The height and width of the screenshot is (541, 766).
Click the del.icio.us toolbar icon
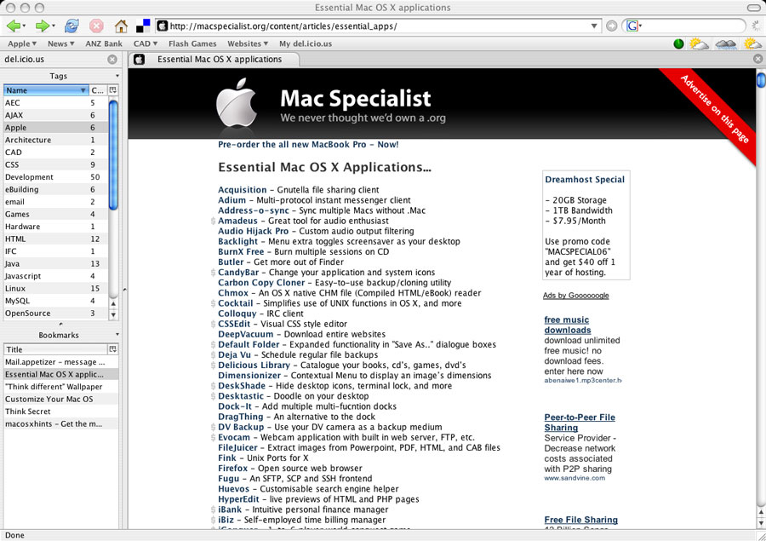tap(143, 26)
